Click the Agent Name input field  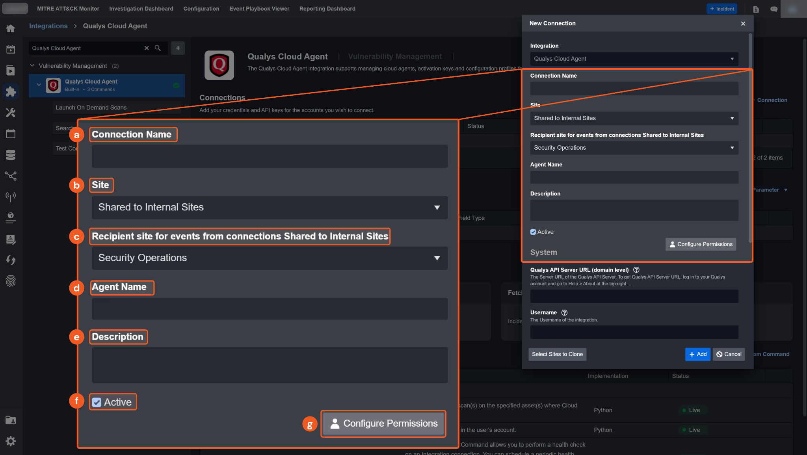coord(634,177)
